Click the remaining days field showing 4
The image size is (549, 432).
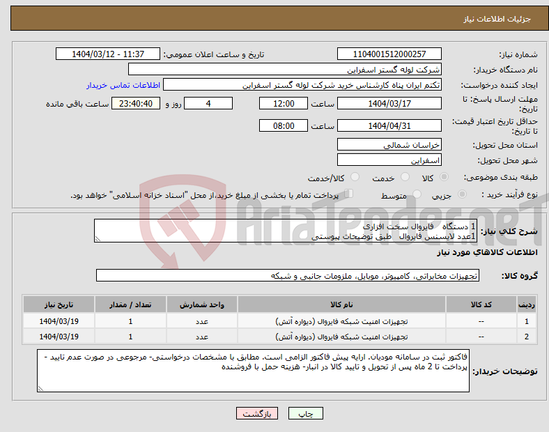(208, 103)
